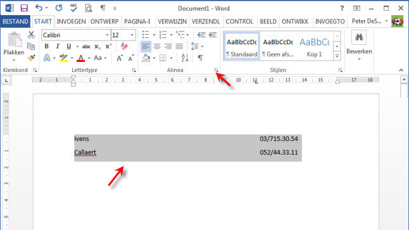Click the Increase Indent icon

[x=213, y=35]
